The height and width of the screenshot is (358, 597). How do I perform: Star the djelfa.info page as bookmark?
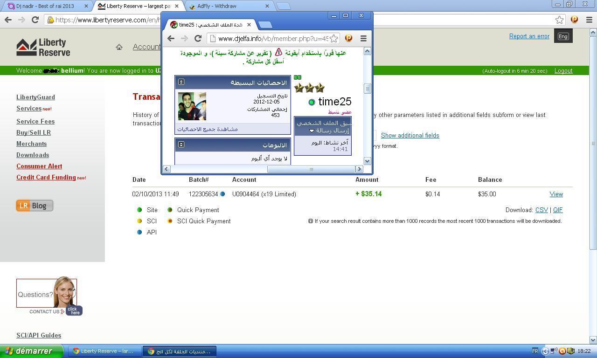333,38
